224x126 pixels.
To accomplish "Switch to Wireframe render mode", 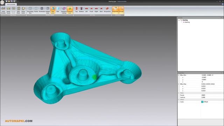I will [42, 9].
